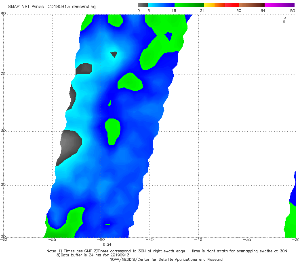Click the longitude axis label '-45'

click(149, 239)
